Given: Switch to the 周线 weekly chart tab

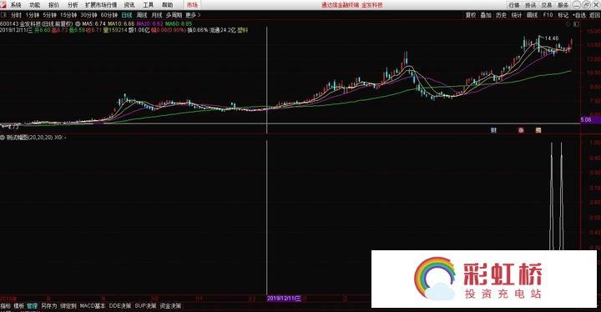Looking at the screenshot, I should point(142,15).
